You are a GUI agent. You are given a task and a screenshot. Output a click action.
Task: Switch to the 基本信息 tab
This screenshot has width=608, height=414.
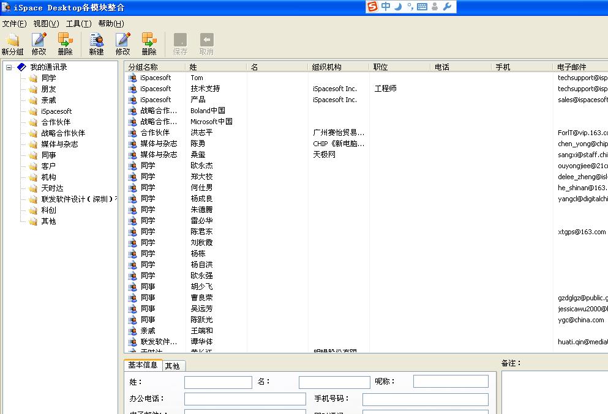143,365
